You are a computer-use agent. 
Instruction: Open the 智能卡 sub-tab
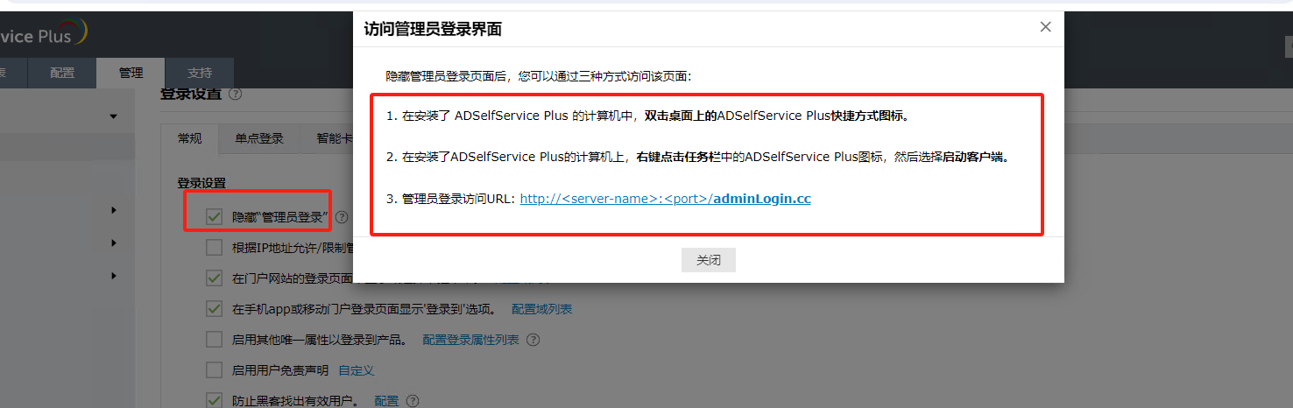coord(333,138)
